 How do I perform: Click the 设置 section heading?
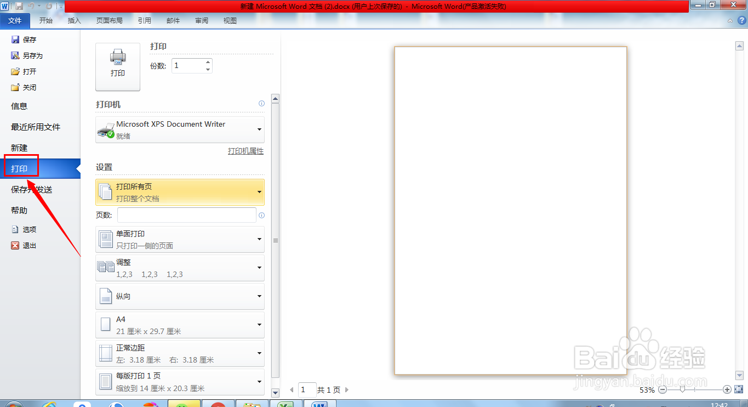coord(104,167)
